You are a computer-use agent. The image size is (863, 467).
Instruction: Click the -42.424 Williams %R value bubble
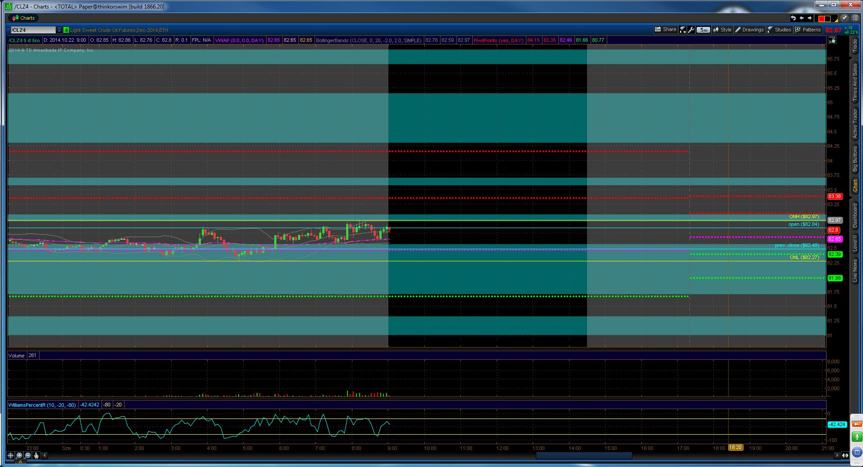coord(837,424)
